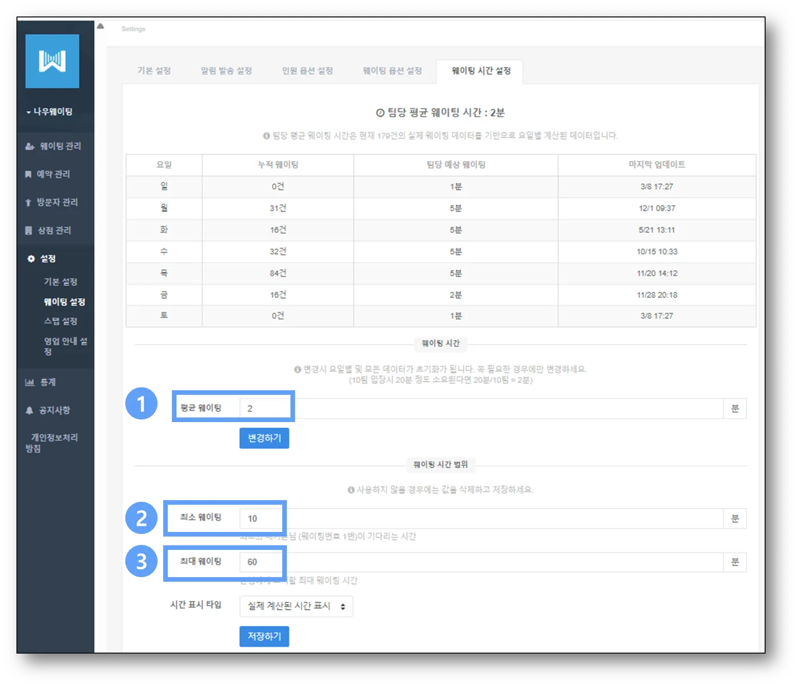Click the 상점 관리 building icon
Viewport: 799px width, 687px height.
click(29, 231)
